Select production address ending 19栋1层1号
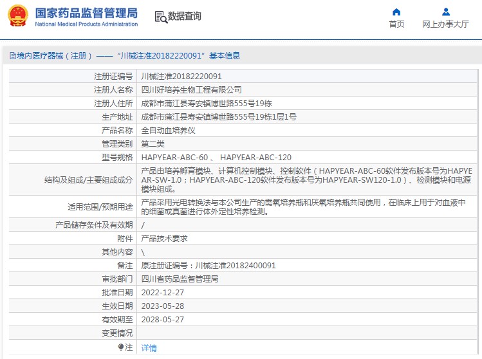Viewport: 482px width, 359px height. pos(219,117)
